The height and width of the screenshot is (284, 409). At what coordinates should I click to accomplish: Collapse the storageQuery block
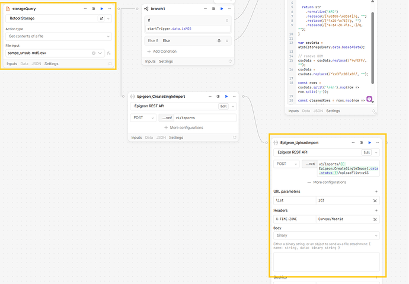point(85,9)
